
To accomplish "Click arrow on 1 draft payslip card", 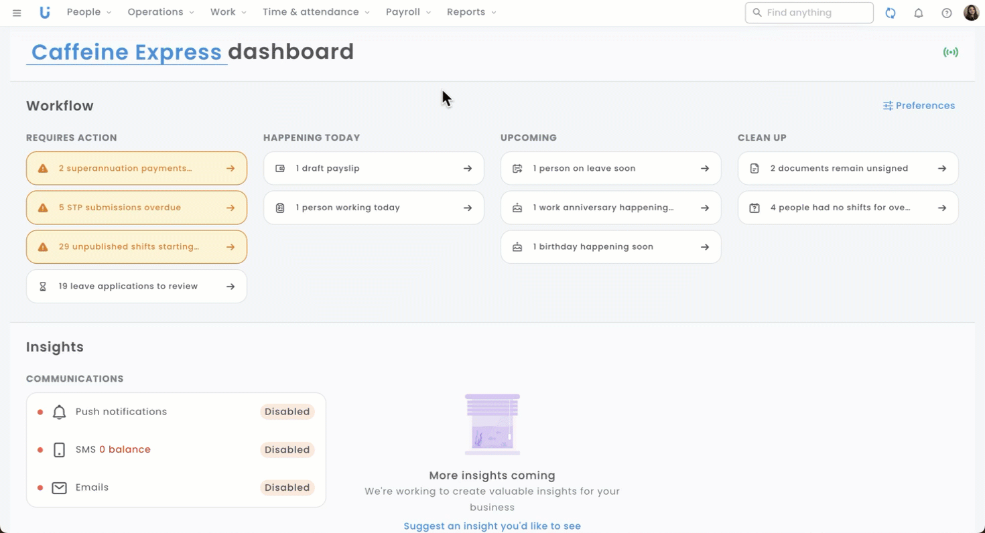I will point(468,169).
